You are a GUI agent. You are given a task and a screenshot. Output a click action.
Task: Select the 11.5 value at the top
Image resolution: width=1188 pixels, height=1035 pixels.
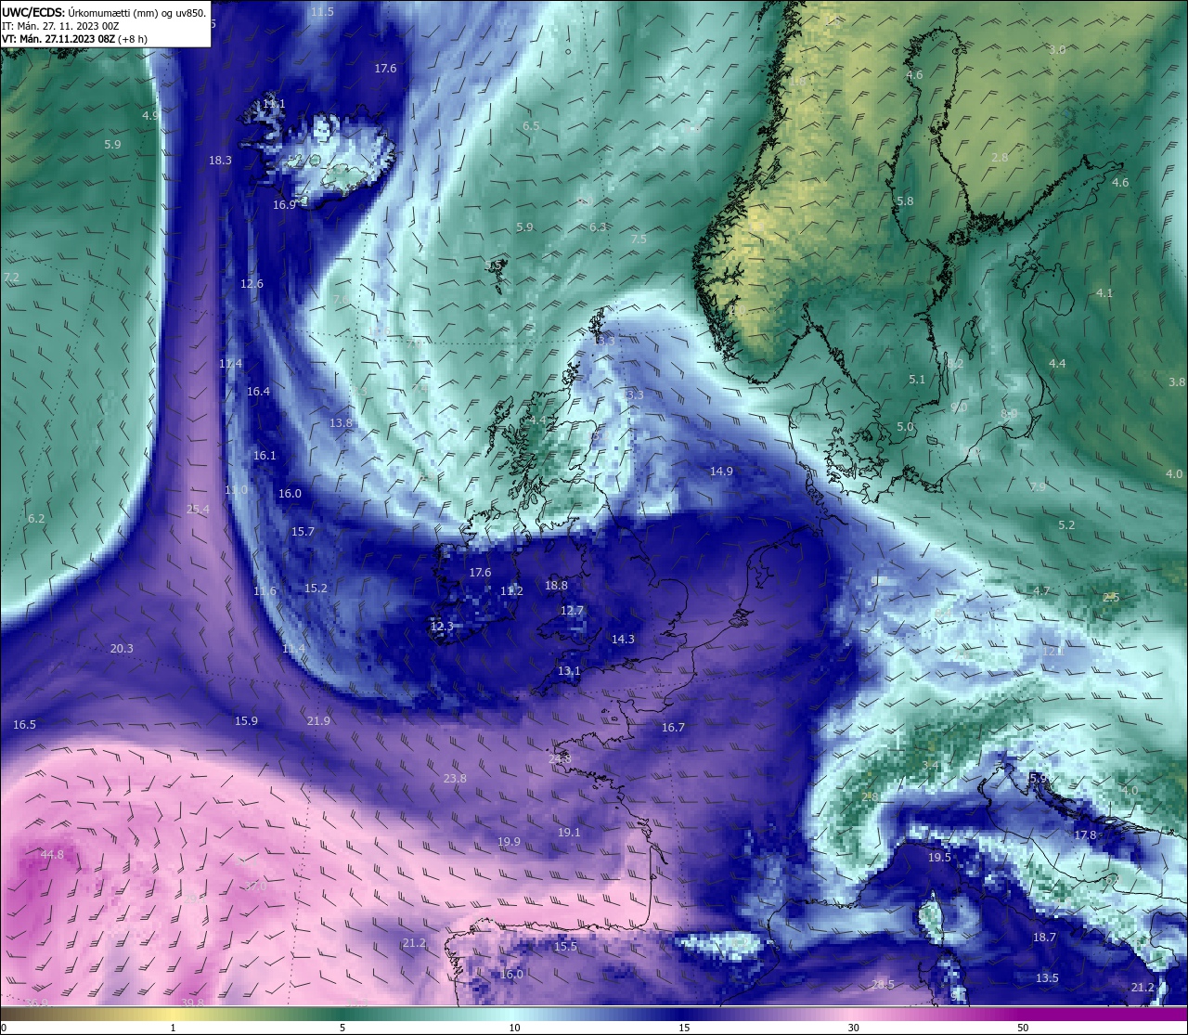pyautogui.click(x=322, y=11)
